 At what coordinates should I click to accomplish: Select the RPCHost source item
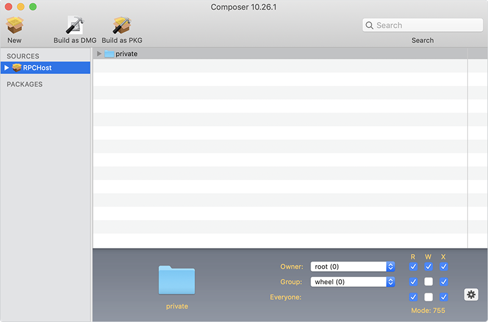pos(37,68)
